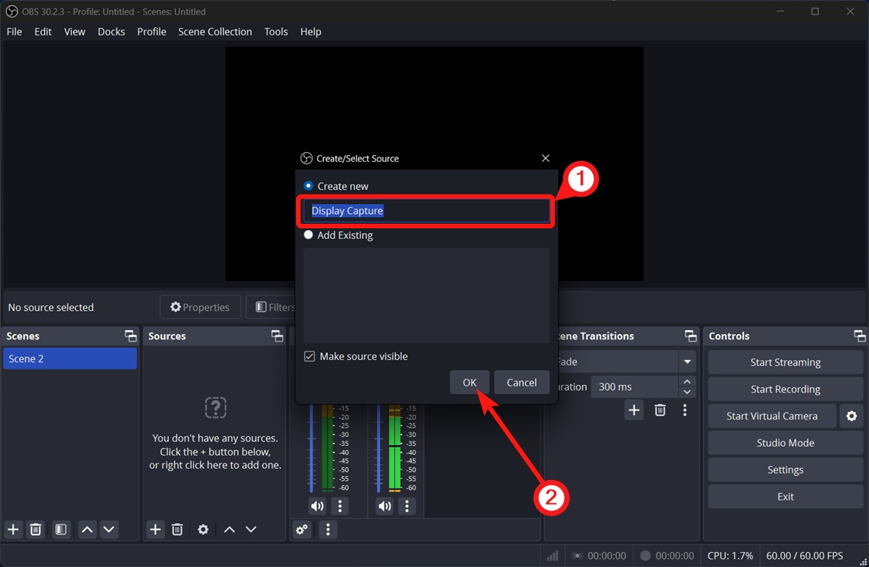Image resolution: width=869 pixels, height=567 pixels.
Task: Confirm source creation with OK
Action: tap(469, 382)
